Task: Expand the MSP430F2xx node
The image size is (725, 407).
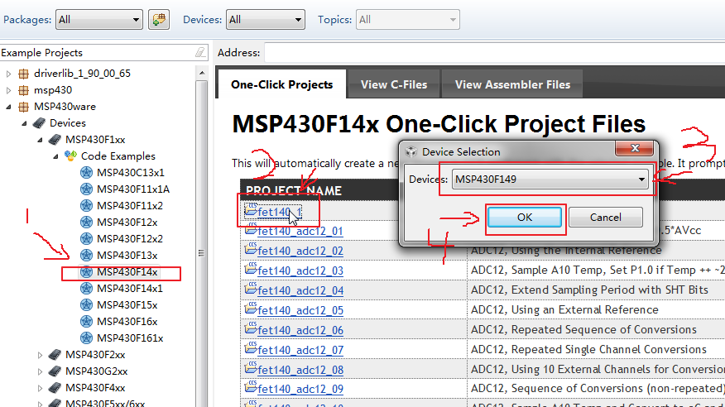Action: click(40, 355)
